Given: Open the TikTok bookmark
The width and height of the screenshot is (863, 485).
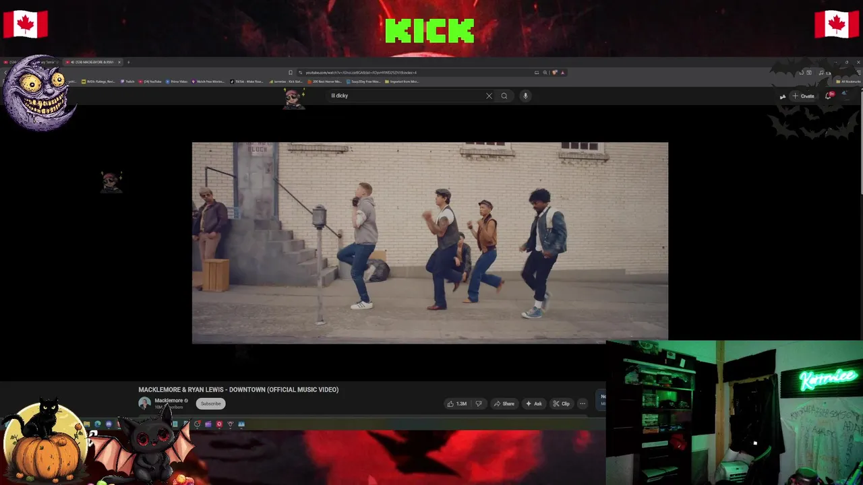Looking at the screenshot, I should pos(247,82).
